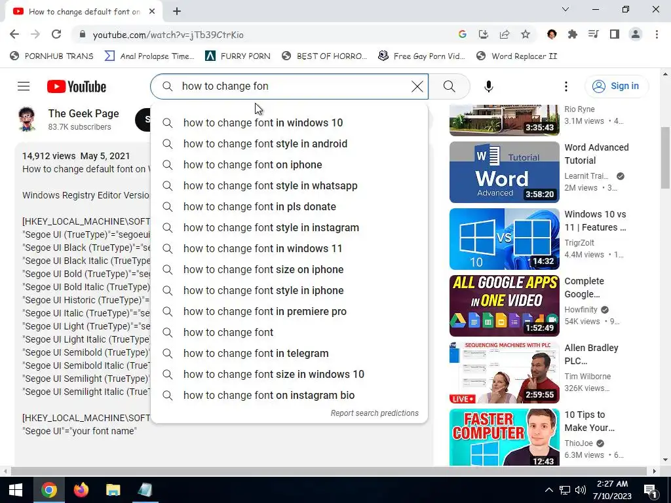
Task: Open Word Advanced Tutorial video thumbnail
Action: click(x=504, y=172)
